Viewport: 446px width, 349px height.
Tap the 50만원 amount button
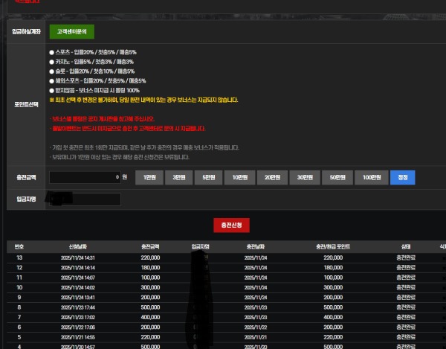pos(334,178)
